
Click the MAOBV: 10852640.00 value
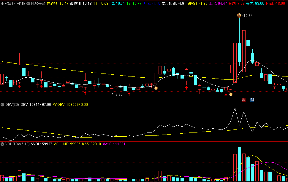(x=70, y=105)
